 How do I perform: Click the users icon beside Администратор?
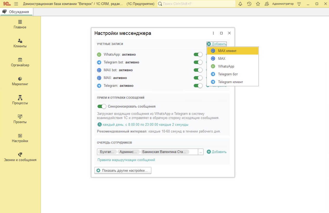pyautogui.click(x=267, y=4)
